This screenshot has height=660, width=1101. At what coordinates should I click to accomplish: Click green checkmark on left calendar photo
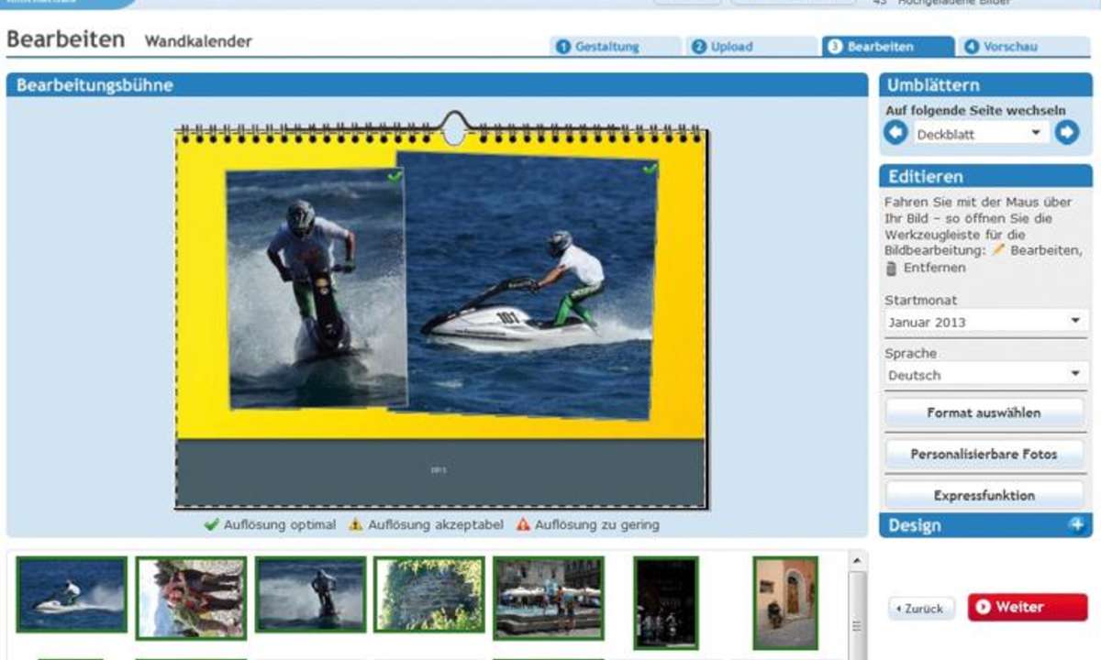pos(395,177)
